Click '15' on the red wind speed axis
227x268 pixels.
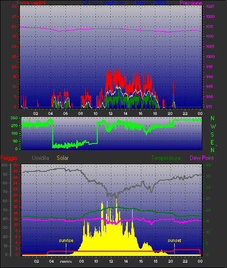14,77
